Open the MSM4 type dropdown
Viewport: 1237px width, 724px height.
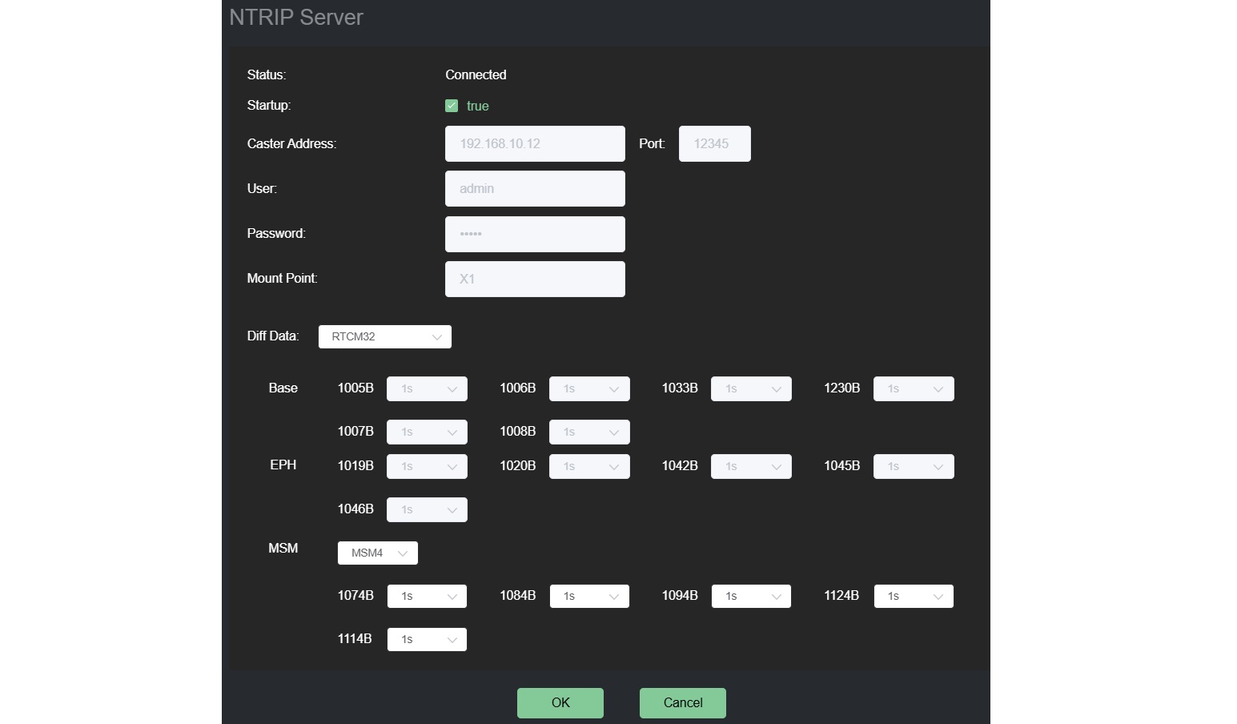[378, 553]
